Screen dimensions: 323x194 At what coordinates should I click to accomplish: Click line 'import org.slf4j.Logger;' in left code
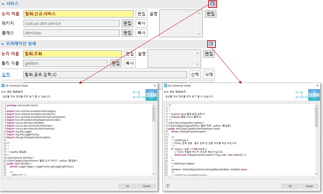(20, 131)
